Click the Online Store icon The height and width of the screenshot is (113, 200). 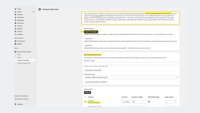15,41
